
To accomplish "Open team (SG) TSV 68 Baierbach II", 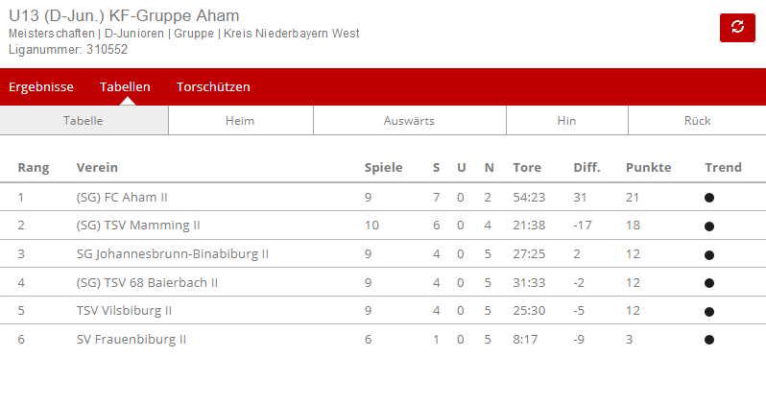I will pos(147,282).
